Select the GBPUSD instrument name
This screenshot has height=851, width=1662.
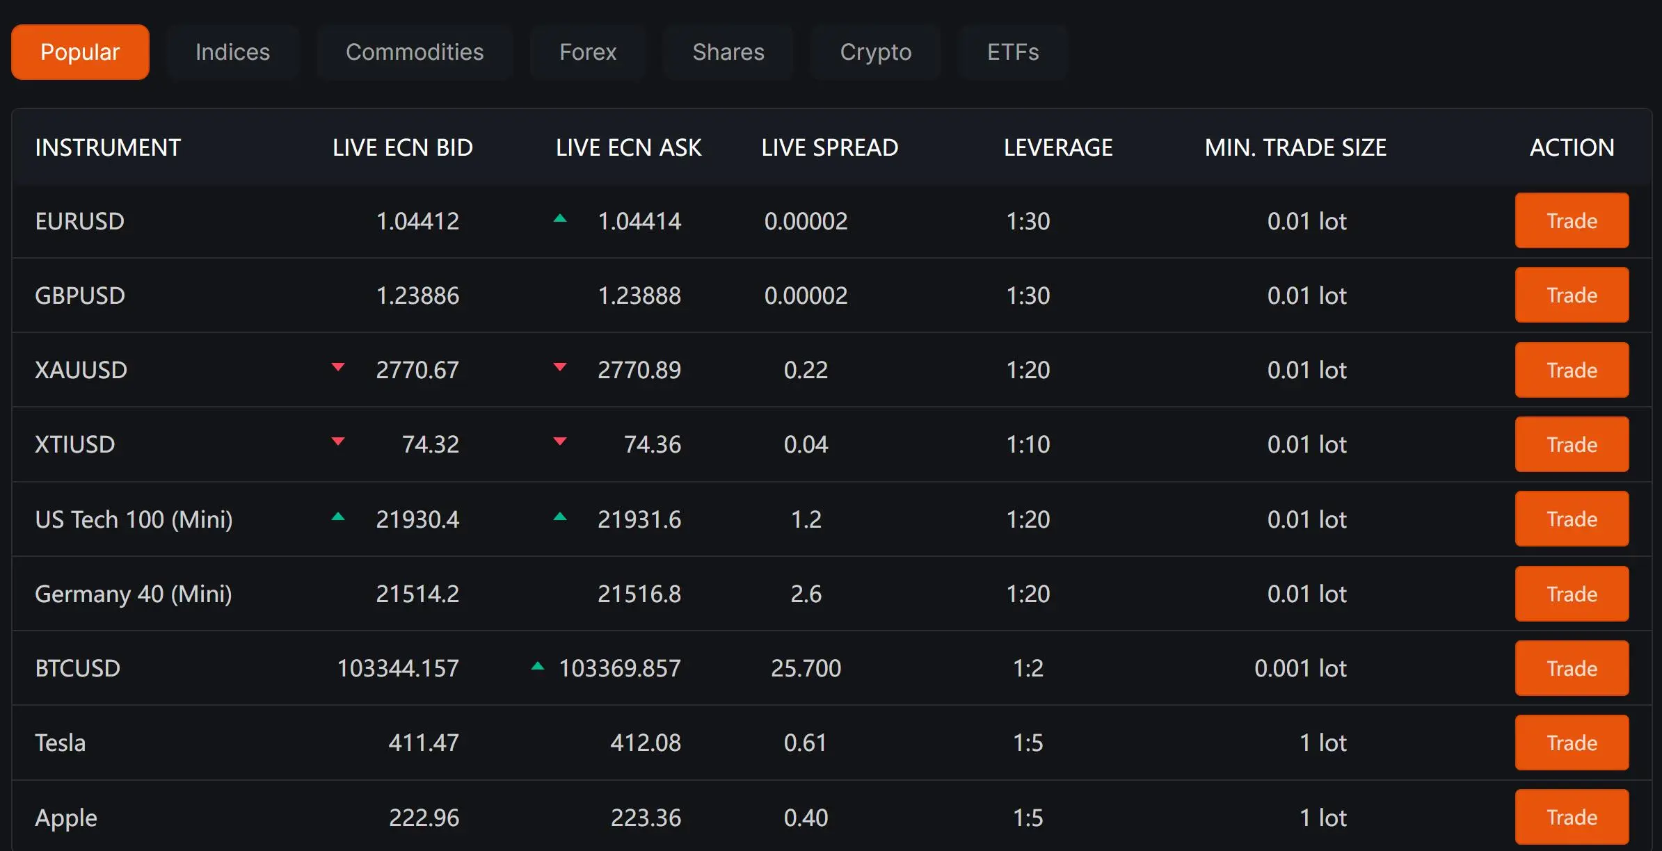80,295
